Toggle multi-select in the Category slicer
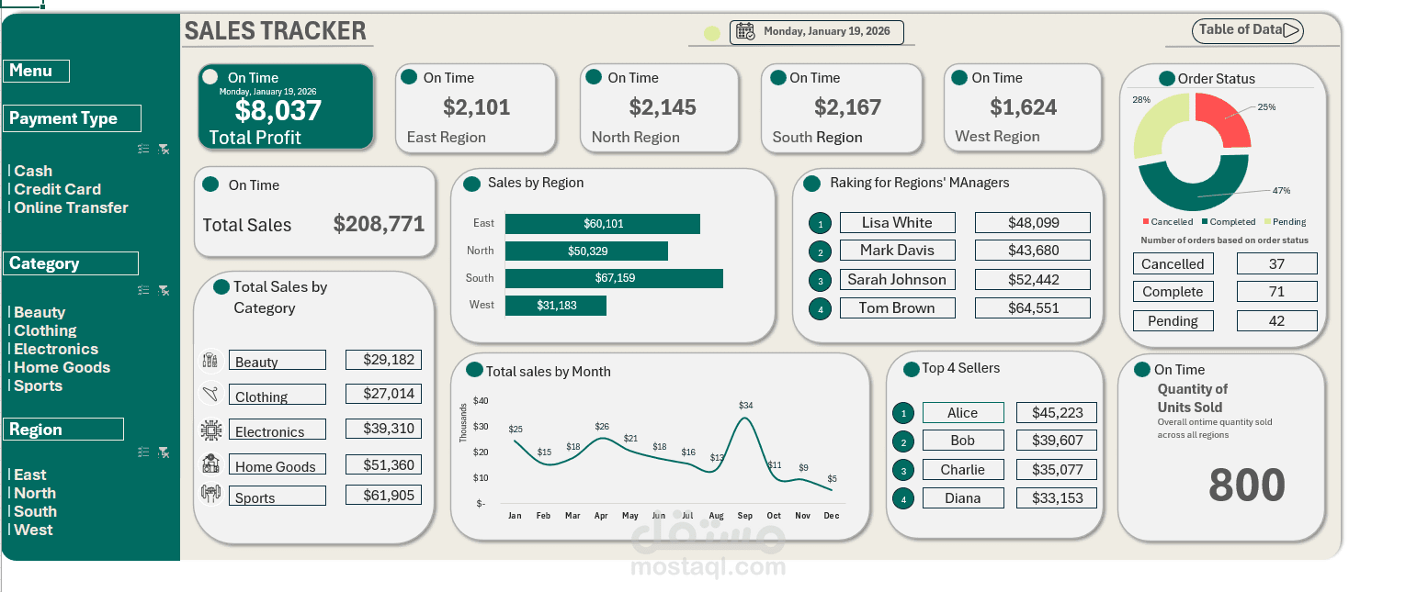This screenshot has height=592, width=1417. 143,290
